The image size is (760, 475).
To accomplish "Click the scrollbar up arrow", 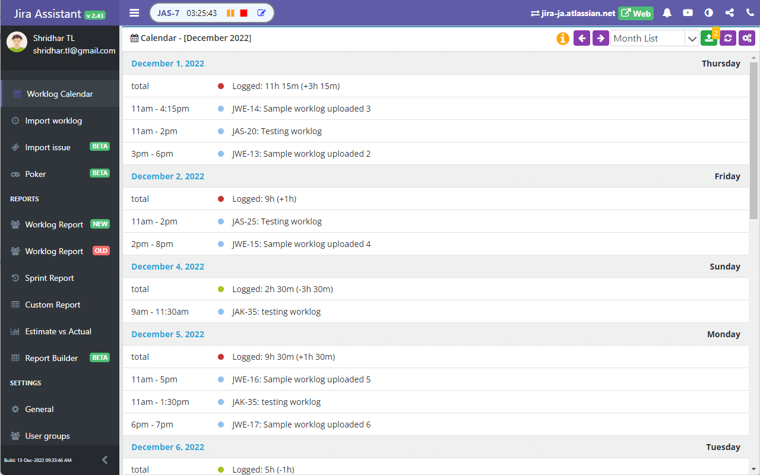I will (753, 57).
